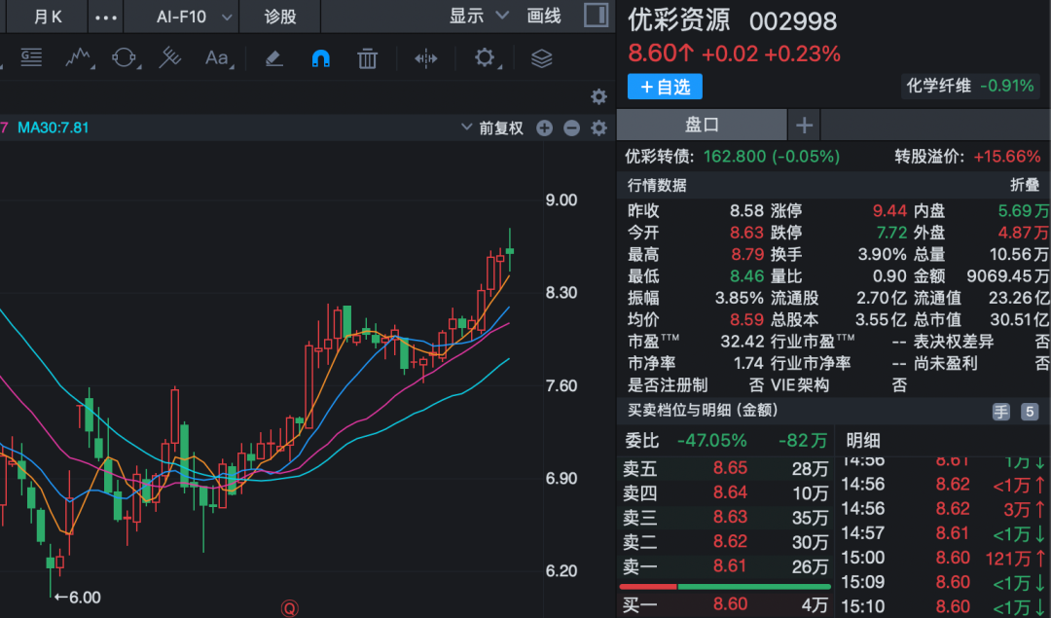Click the gear icon beside the zoom buttons
Screen dimensions: 1051x618
coord(598,128)
